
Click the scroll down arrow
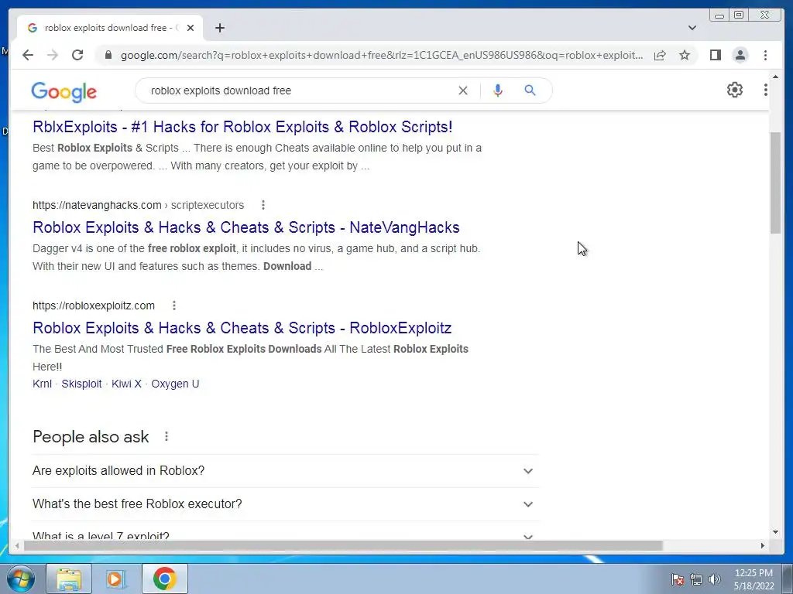[x=776, y=532]
